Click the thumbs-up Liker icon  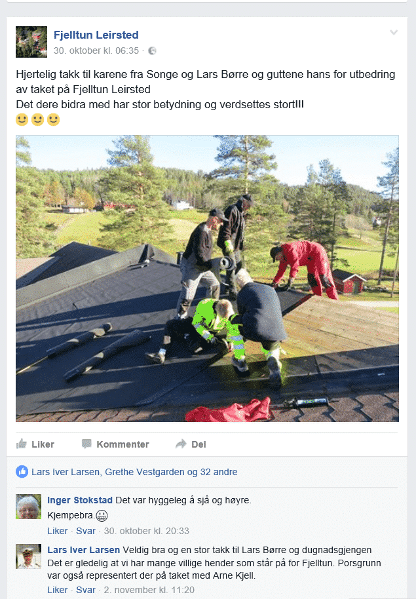[22, 444]
